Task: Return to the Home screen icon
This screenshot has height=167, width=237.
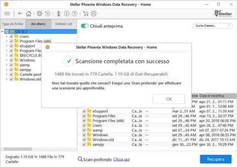Action: click(x=28, y=14)
